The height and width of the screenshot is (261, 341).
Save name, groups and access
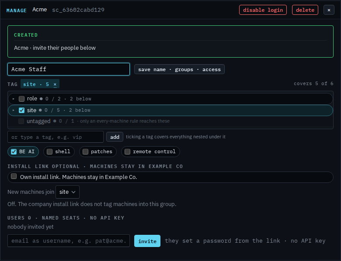(x=179, y=69)
